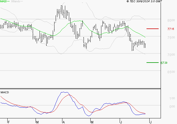
Task: Click the 7000 price axis label
Action: [x=171, y=55]
